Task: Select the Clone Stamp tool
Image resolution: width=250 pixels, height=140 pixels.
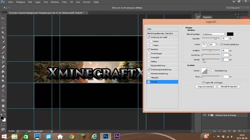Action: click(3, 57)
